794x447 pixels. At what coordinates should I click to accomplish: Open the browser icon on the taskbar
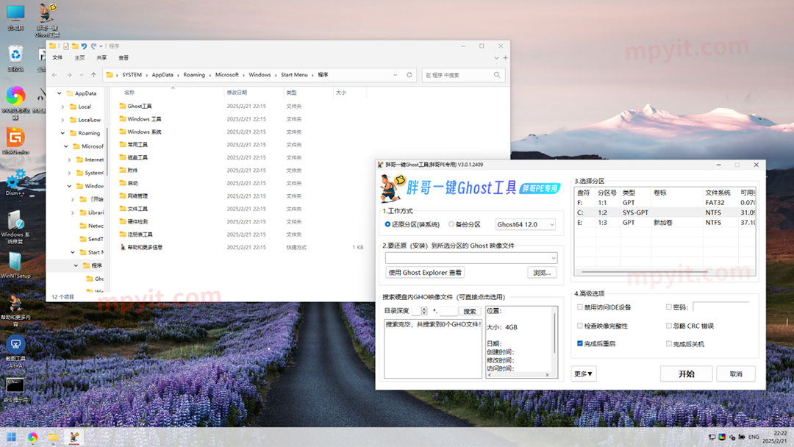coord(32,437)
